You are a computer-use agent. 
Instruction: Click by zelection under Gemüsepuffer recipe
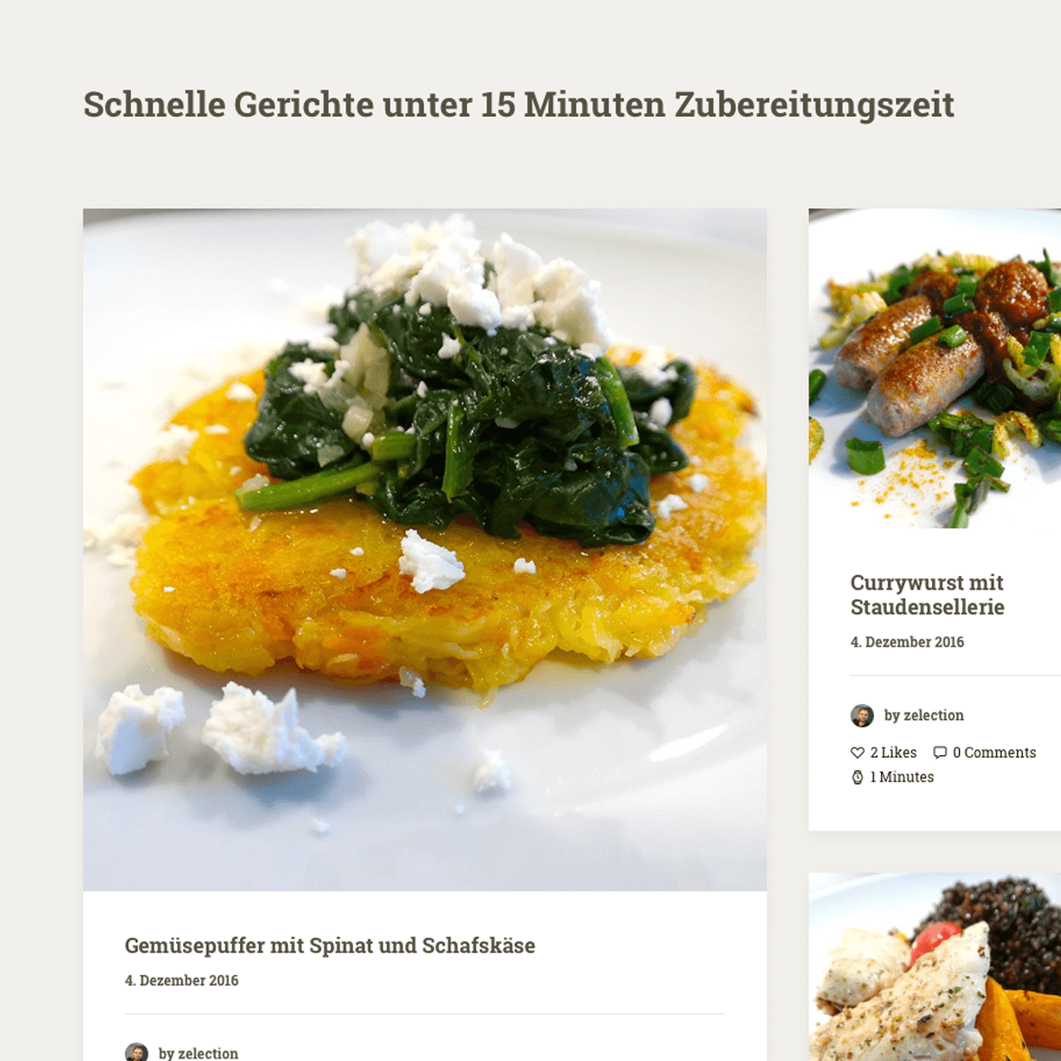(x=198, y=1053)
